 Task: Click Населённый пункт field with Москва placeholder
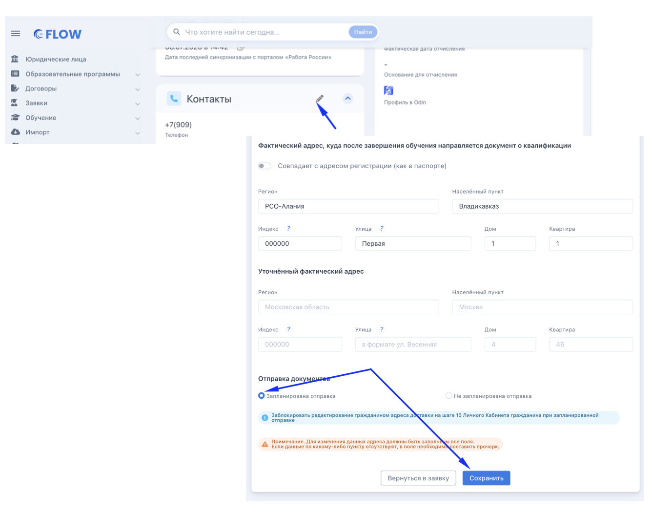point(543,307)
